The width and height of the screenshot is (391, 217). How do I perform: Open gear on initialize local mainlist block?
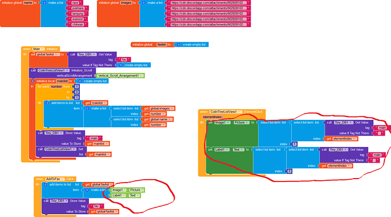pyautogui.click(x=33, y=81)
